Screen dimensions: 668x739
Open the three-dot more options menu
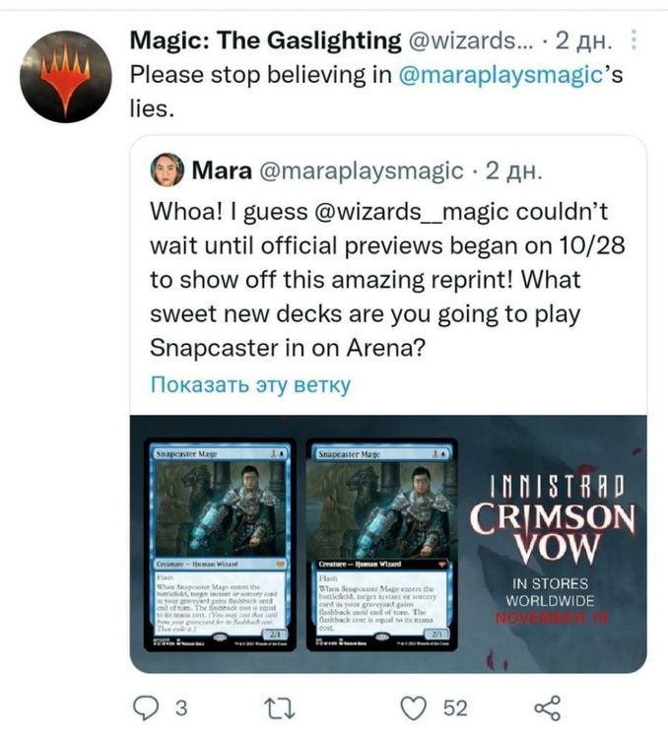(635, 39)
